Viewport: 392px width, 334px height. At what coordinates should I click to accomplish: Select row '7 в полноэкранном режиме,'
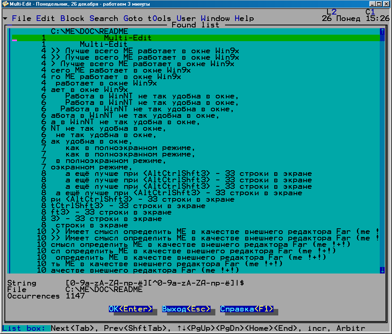196,161
